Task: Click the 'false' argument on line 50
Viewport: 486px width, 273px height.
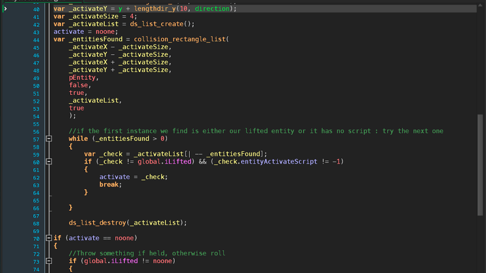Action: tap(79, 85)
